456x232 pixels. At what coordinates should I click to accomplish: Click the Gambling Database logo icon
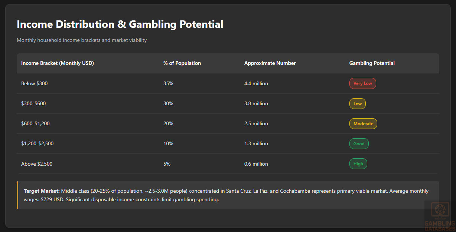click(440, 211)
